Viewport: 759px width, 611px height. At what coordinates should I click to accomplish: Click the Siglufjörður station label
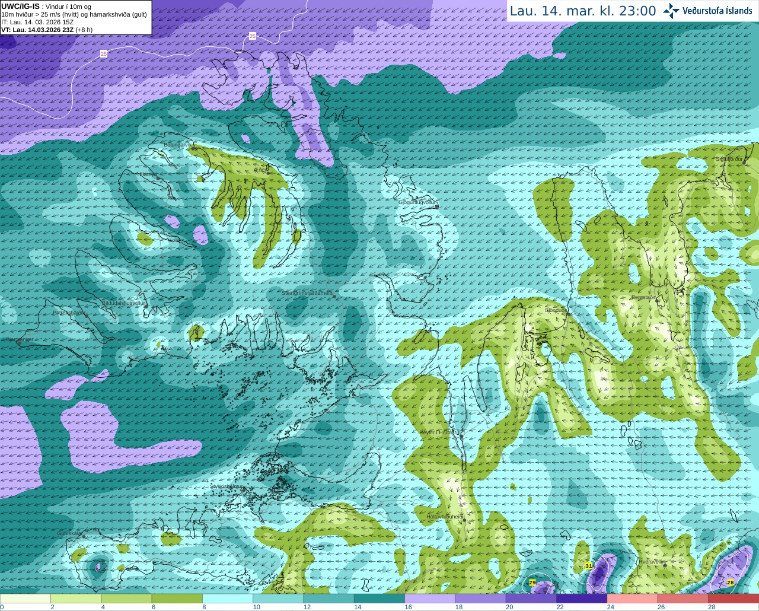pos(729,159)
